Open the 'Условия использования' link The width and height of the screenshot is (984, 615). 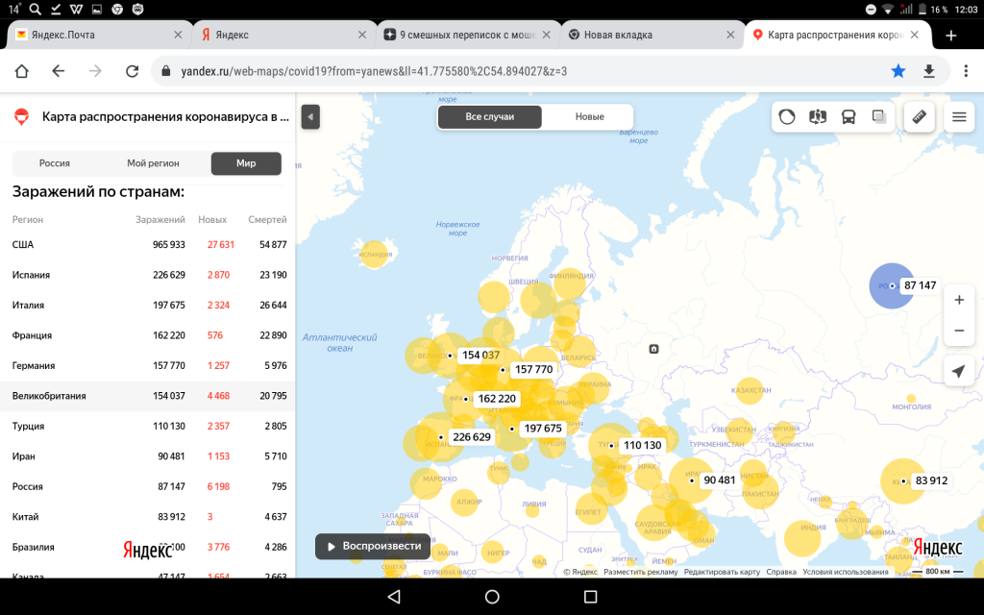(846, 572)
